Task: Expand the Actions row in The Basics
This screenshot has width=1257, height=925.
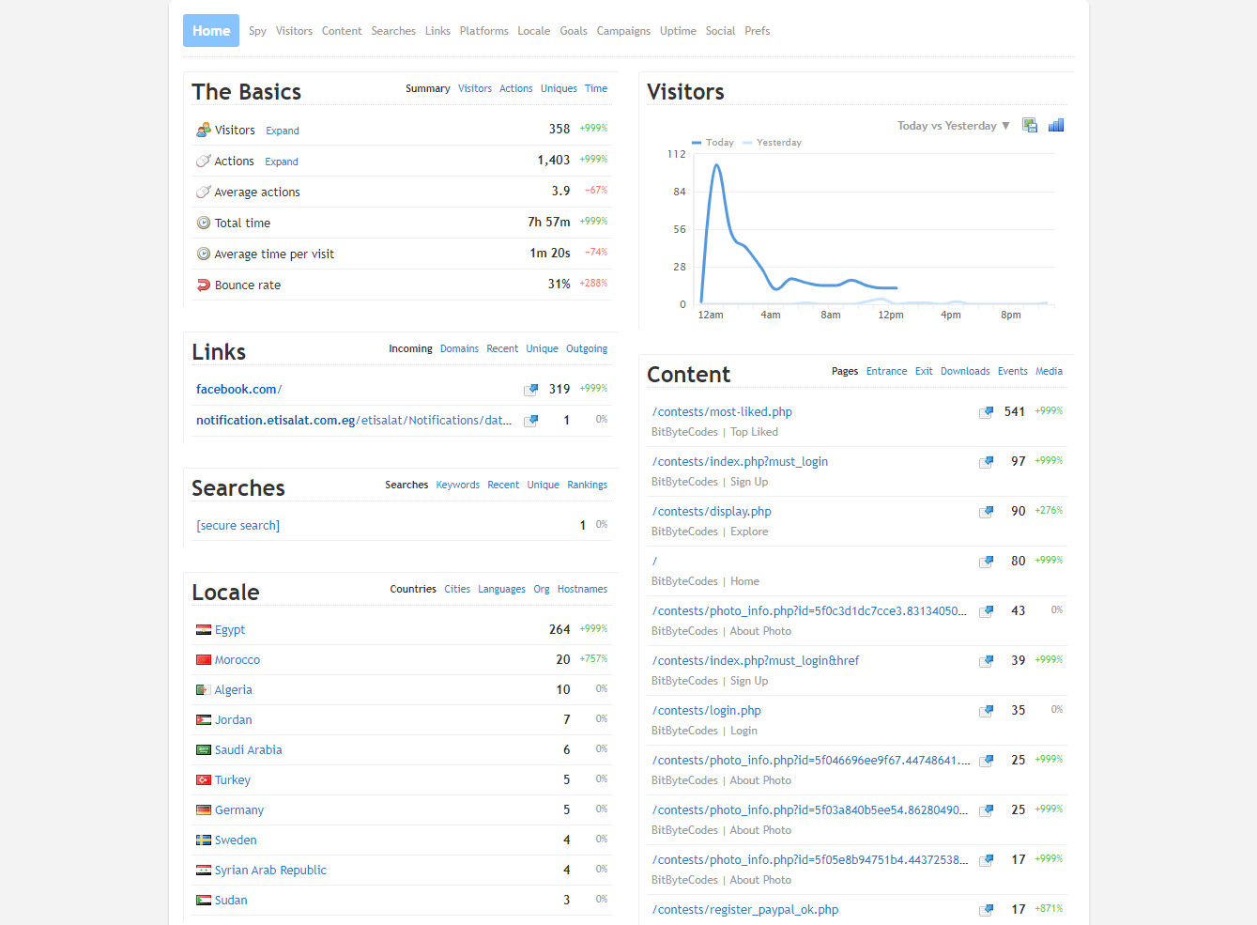Action: 281,161
